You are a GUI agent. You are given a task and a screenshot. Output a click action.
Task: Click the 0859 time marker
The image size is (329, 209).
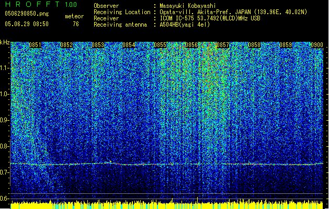point(286,45)
